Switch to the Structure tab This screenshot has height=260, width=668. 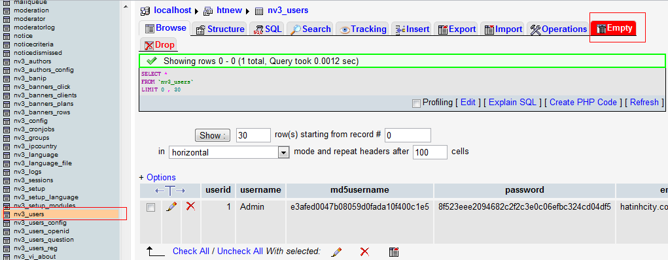point(219,29)
